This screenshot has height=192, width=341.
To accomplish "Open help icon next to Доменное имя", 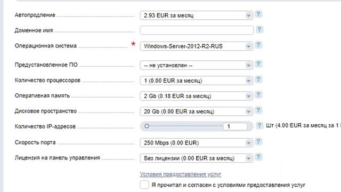I will [x=259, y=29].
